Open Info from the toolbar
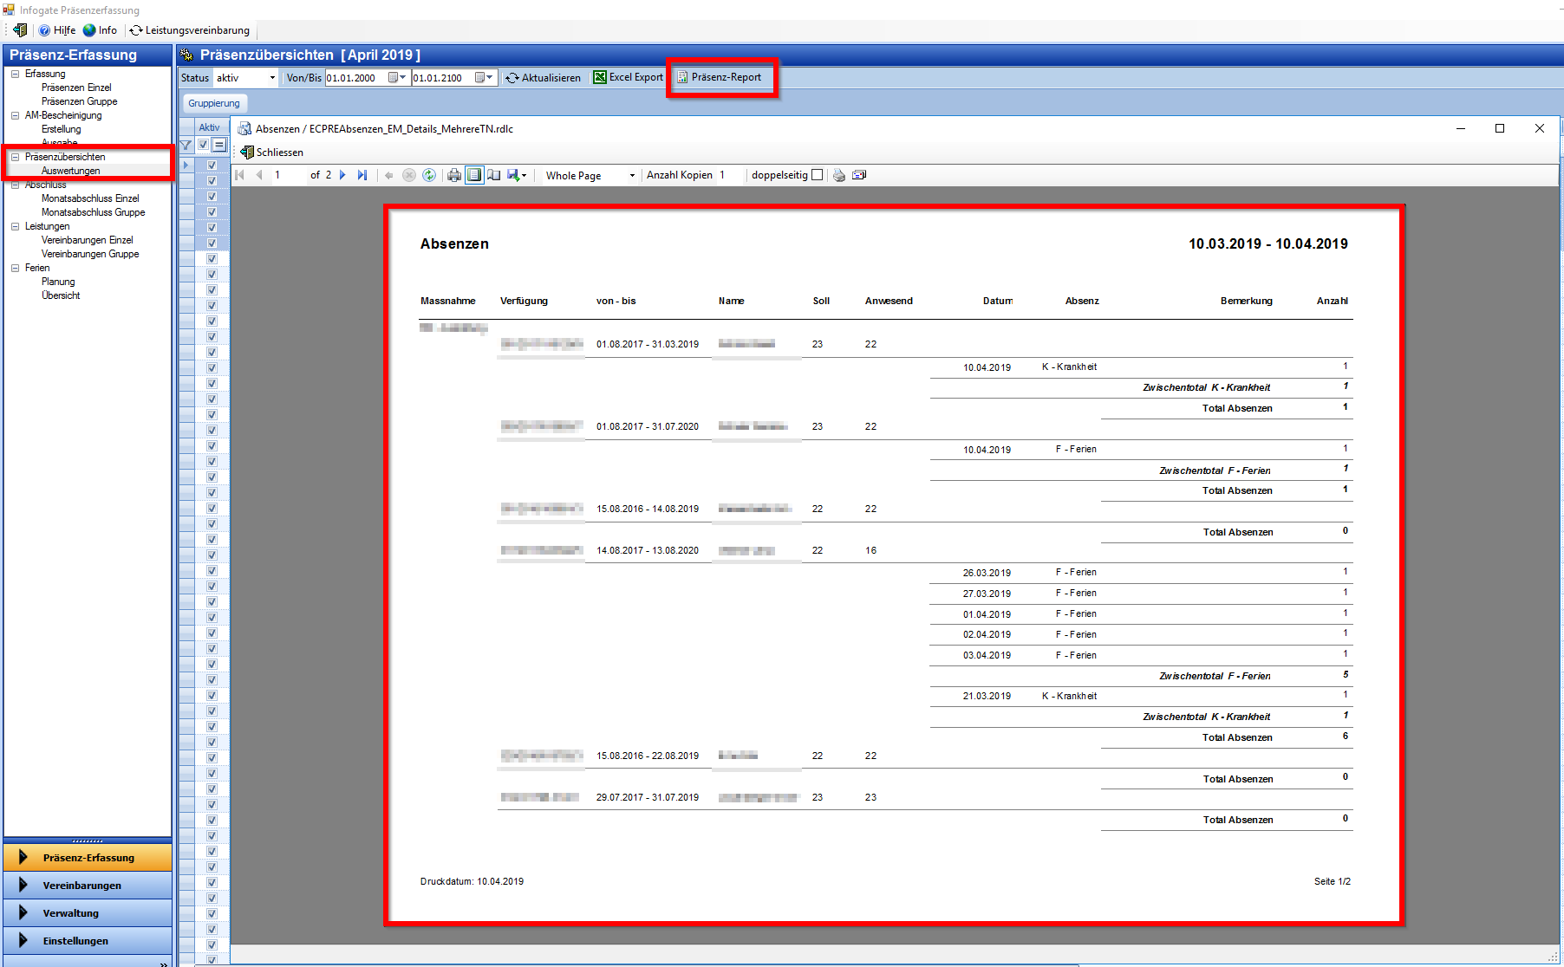Viewport: 1564px width, 967px height. pyautogui.click(x=100, y=30)
